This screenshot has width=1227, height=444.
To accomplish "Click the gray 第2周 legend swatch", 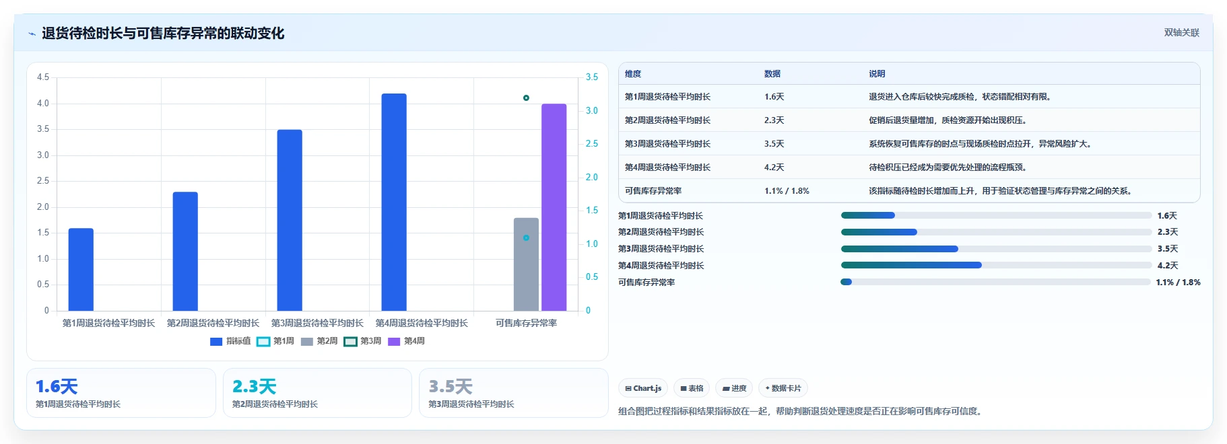I will tap(307, 342).
